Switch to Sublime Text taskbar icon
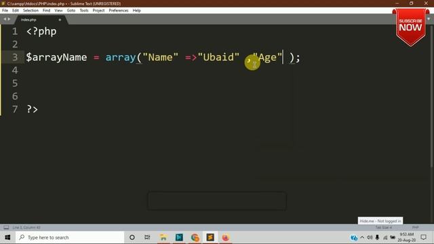Viewport: 434px width, 244px height. (210, 237)
